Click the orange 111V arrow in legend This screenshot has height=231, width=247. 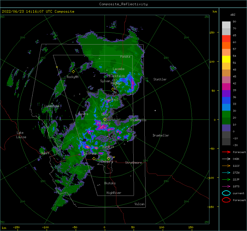226,166
